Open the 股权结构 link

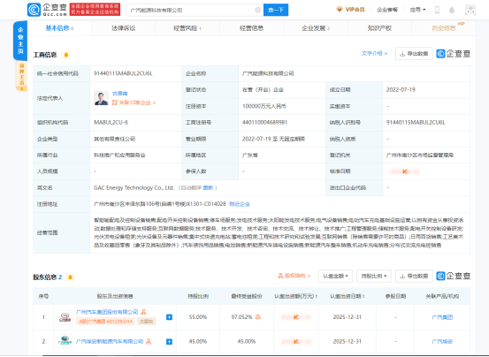point(294,276)
